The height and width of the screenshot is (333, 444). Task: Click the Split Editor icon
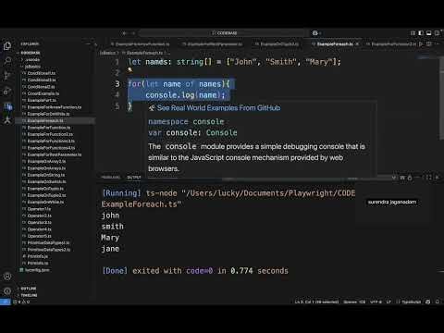coord(429,44)
